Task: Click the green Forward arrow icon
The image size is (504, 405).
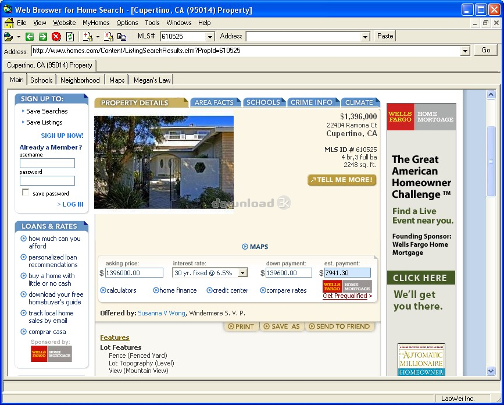Action: pyautogui.click(x=43, y=37)
